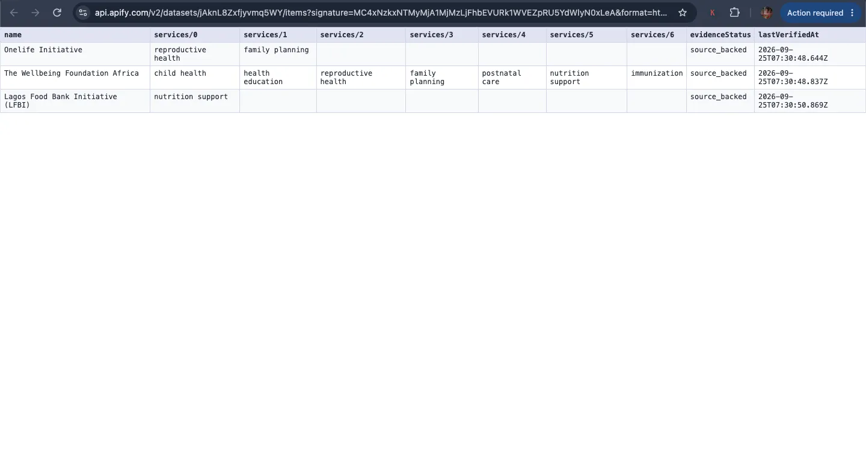This screenshot has height=474, width=866.
Task: Select Lagos Food Bank Initiative (LFBI) cell
Action: tap(75, 101)
